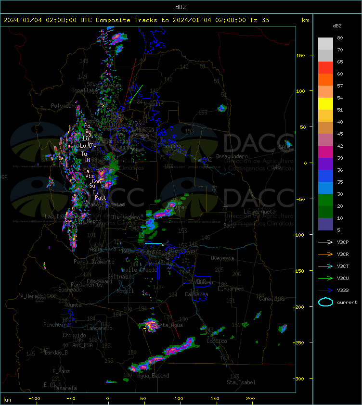Click the green VBCU arrow icon

[x=325, y=278]
